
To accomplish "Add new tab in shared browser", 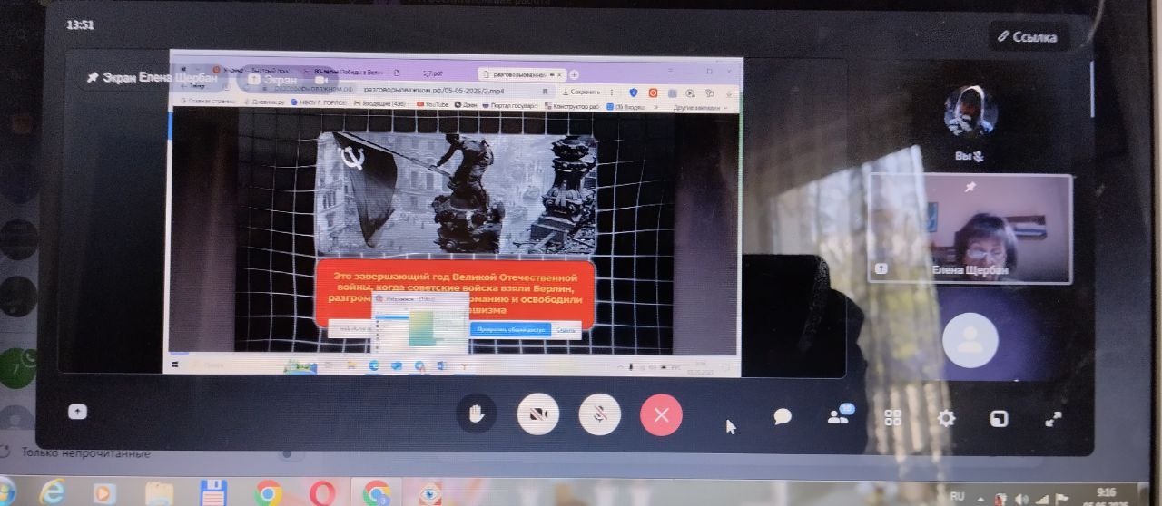I will tap(575, 74).
